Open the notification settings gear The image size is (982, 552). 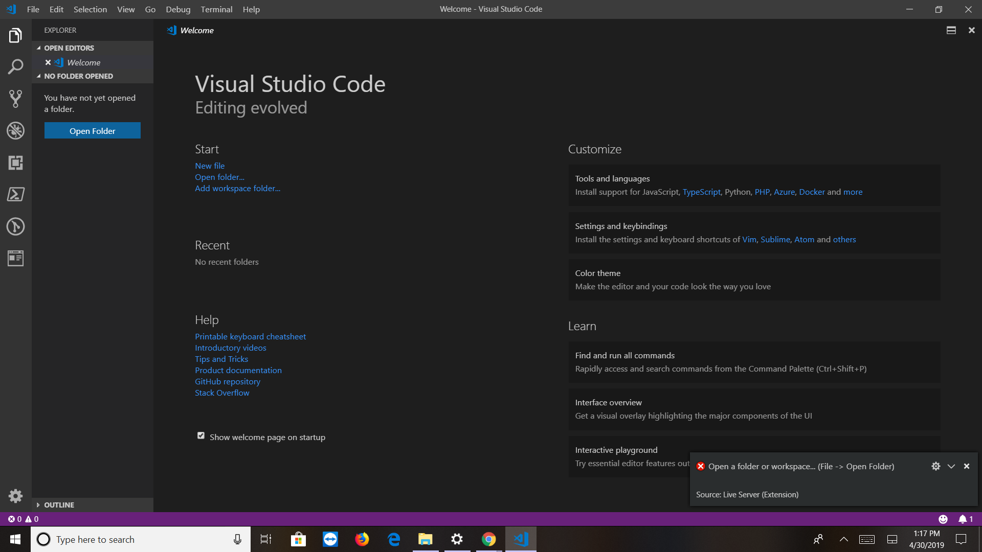click(936, 466)
